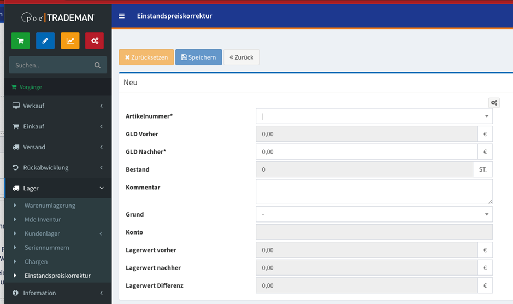This screenshot has width=513, height=304.
Task: Click the Zurück button
Action: pos(241,57)
